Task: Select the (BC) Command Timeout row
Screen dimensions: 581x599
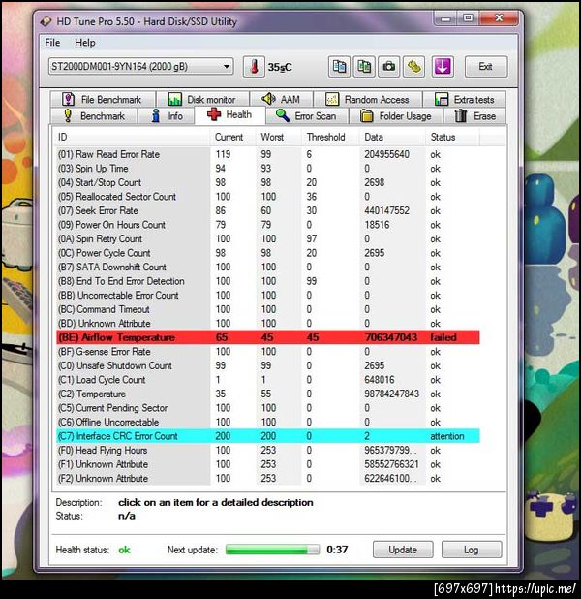Action: pos(268,309)
